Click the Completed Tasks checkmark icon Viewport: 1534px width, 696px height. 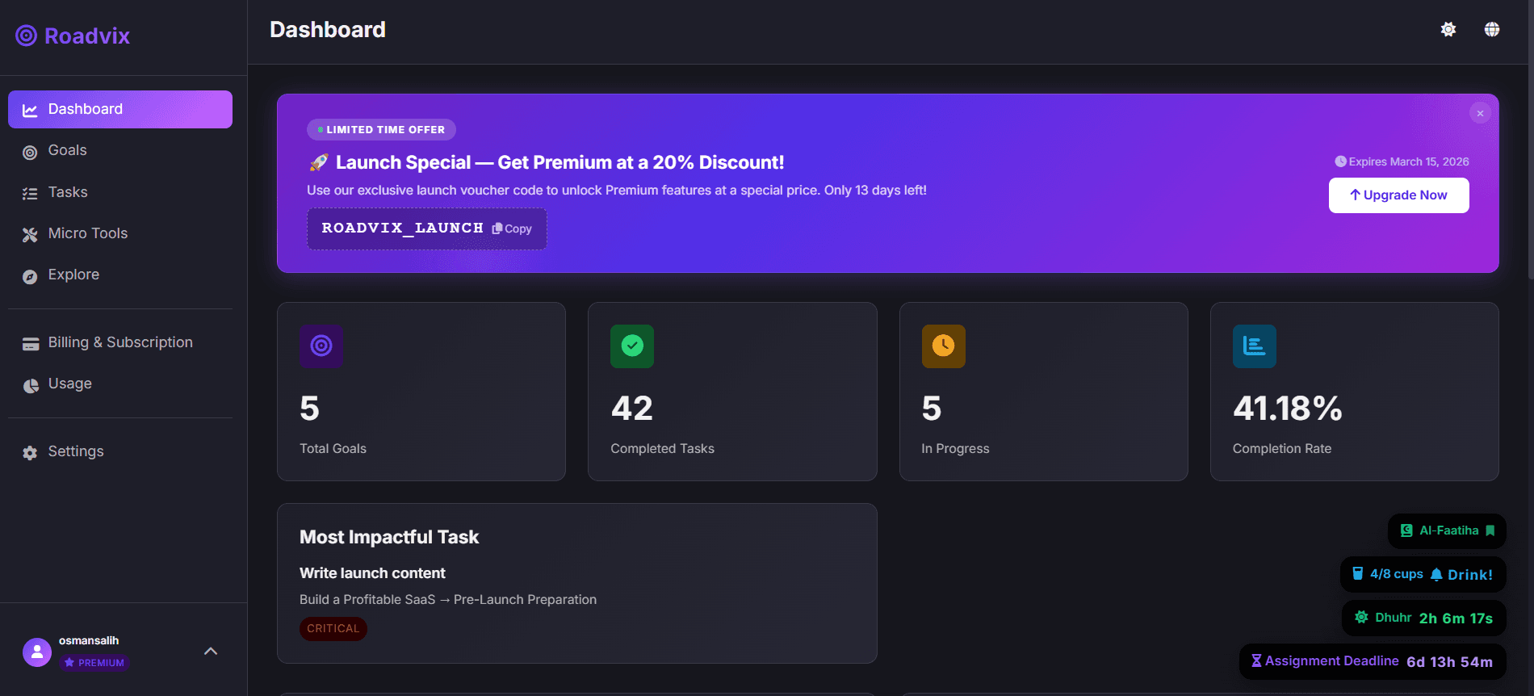(632, 346)
